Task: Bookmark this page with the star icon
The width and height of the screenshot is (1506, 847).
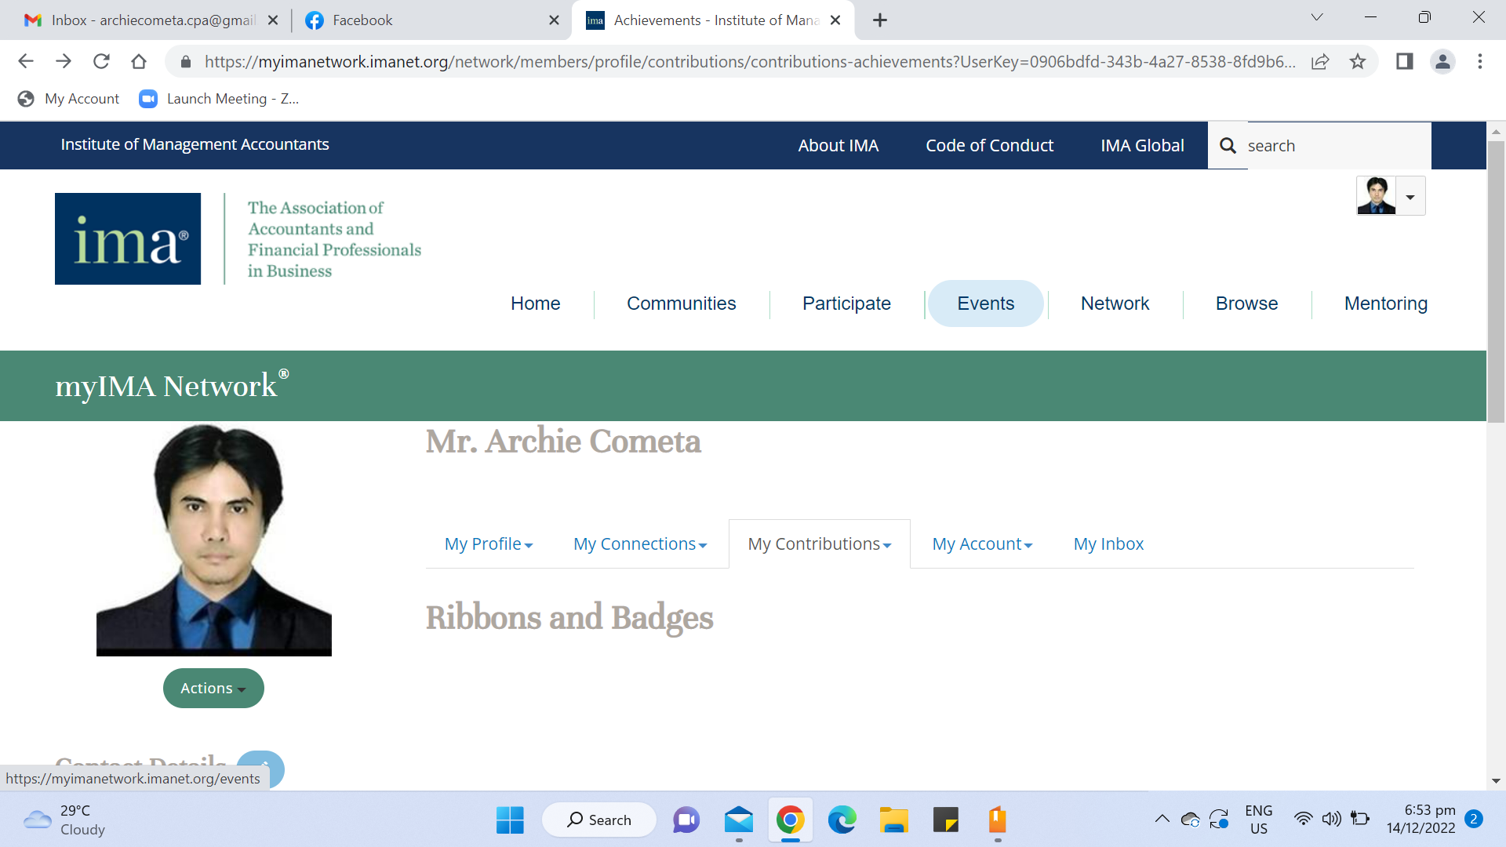Action: (1358, 61)
